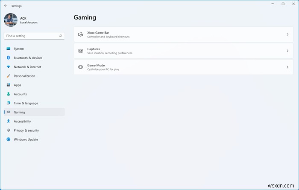The image size is (299, 190).
Task: Click the Windows Update sync icon
Action: coord(9,139)
